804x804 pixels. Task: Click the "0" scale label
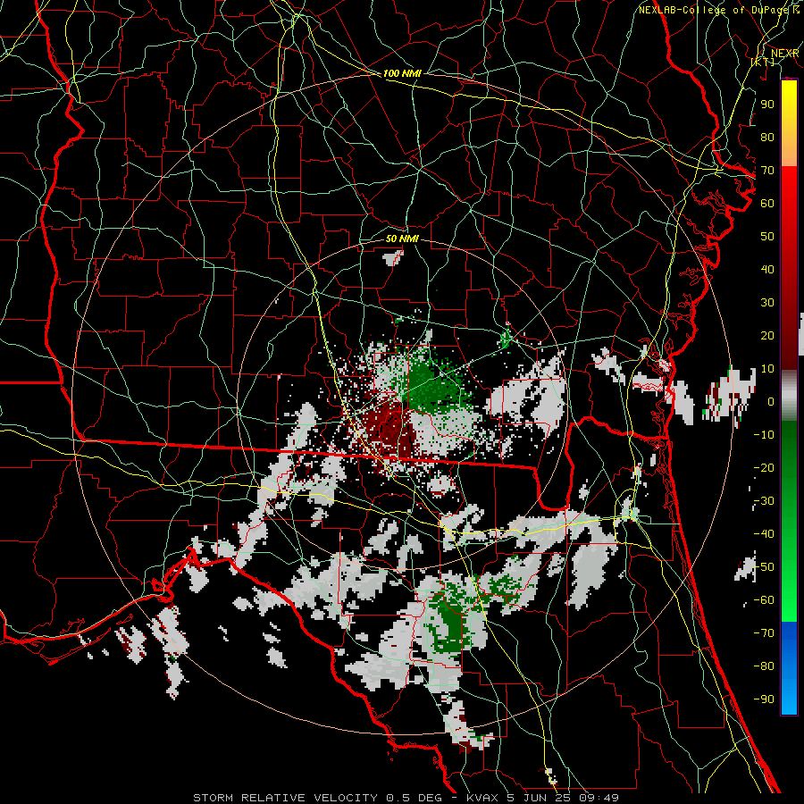click(x=771, y=401)
